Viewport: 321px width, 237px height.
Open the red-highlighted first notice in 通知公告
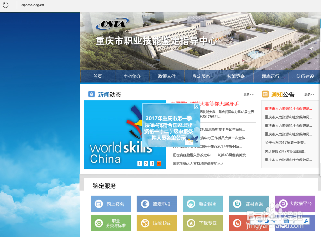(289, 109)
